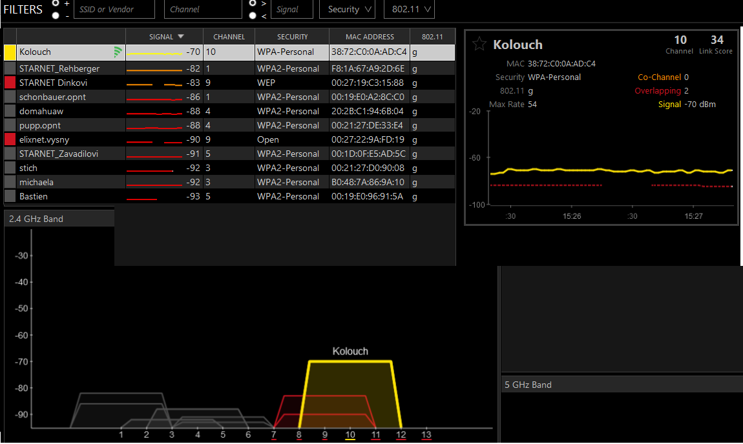Select the less-than signal filter radio
Screen dimensions: 743x444
pyautogui.click(x=253, y=15)
